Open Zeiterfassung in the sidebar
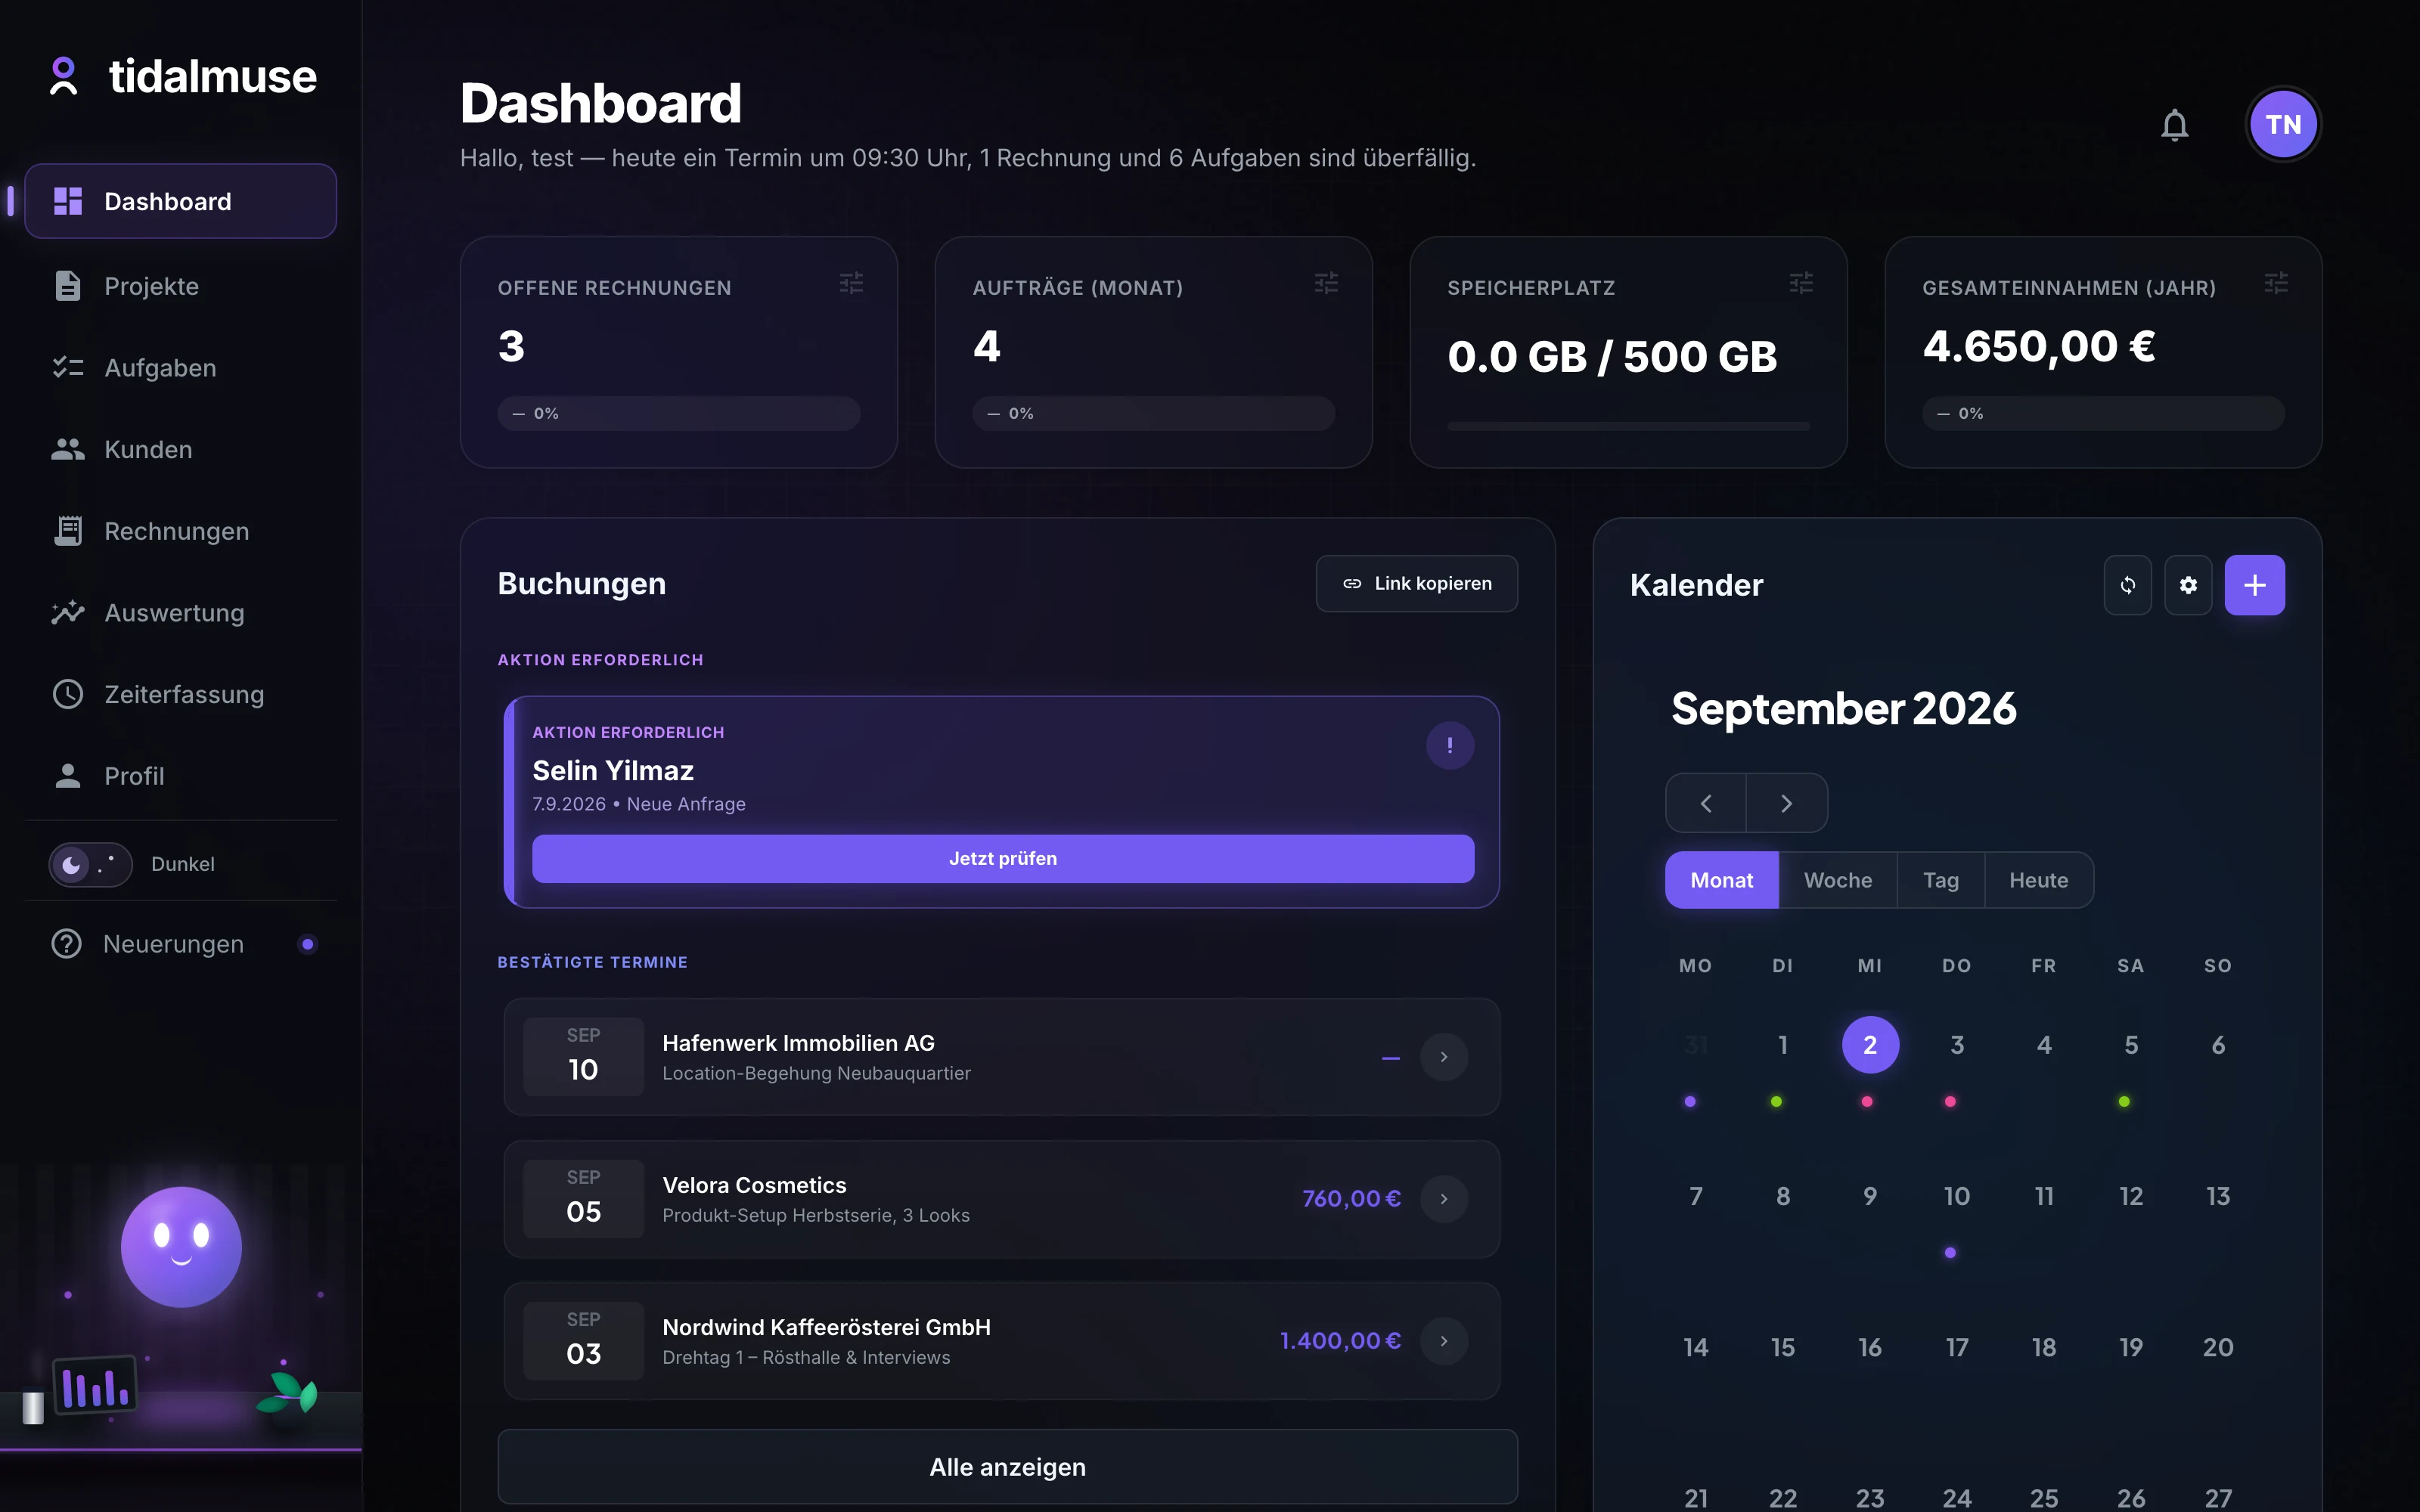2420x1512 pixels. (181, 694)
